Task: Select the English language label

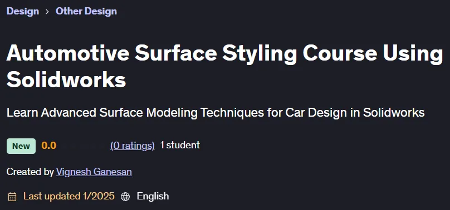Action: pos(153,196)
